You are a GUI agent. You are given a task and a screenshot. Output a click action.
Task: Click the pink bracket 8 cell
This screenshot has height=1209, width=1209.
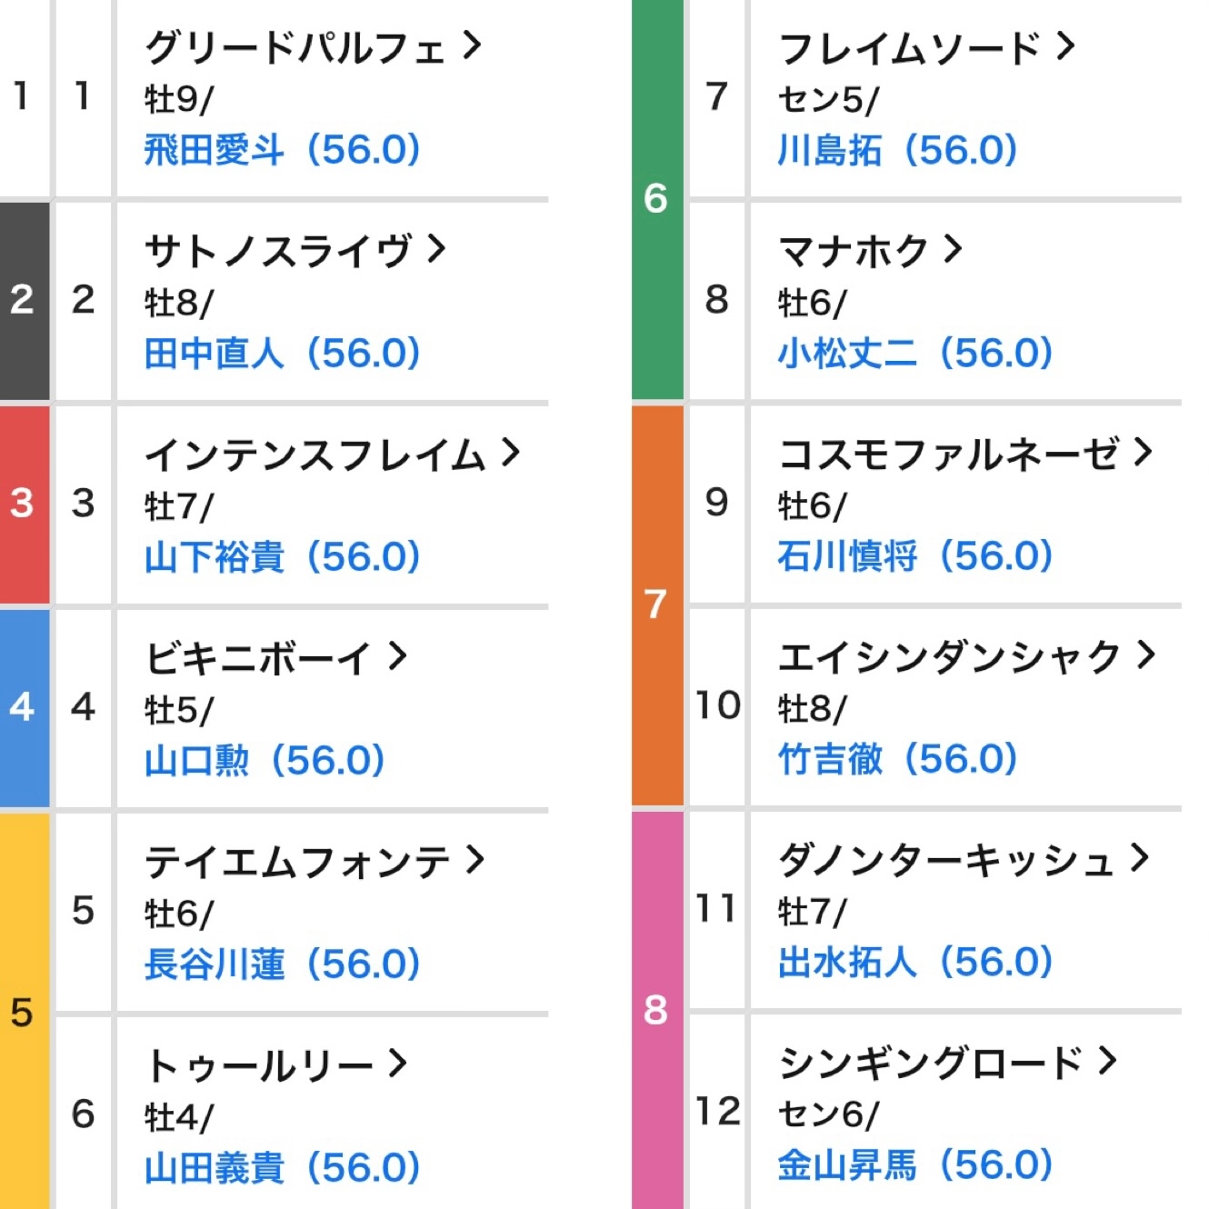pyautogui.click(x=657, y=1010)
